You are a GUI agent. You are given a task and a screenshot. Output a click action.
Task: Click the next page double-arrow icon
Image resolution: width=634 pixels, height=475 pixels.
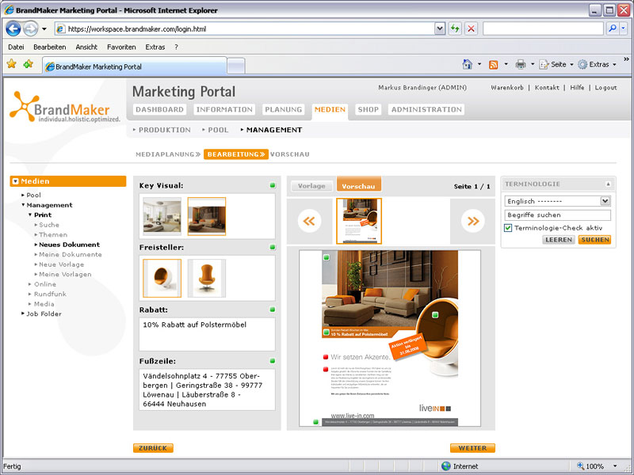coord(473,222)
